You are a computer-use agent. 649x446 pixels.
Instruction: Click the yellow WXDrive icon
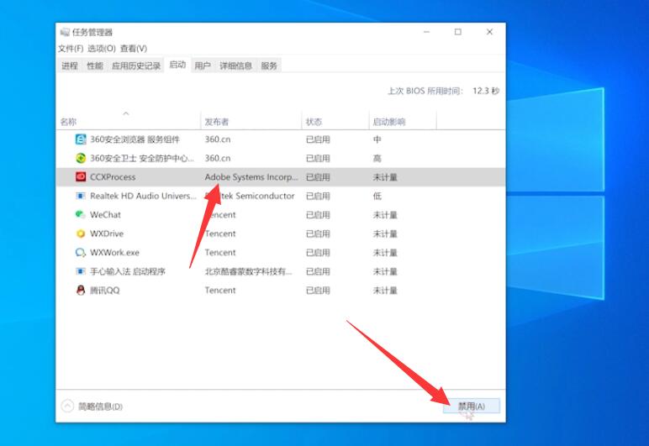[81, 233]
